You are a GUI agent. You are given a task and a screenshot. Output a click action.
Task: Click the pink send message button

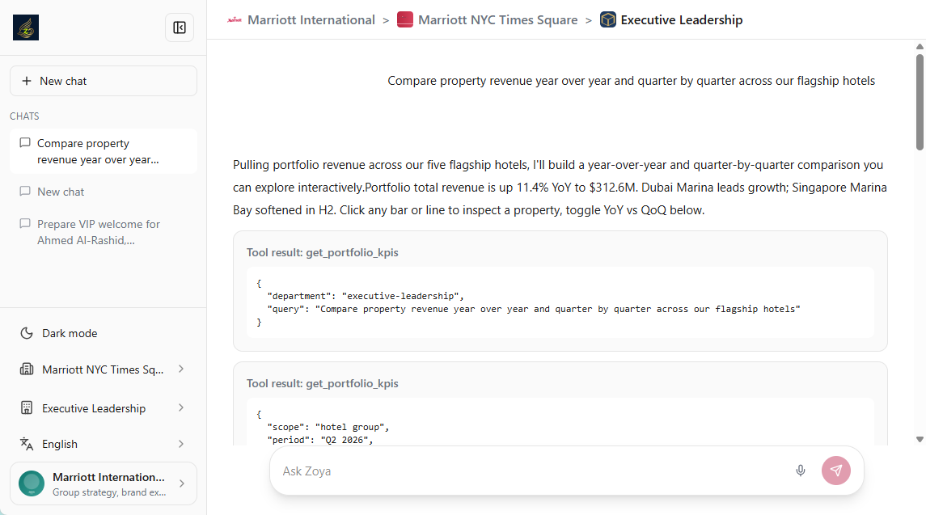tap(835, 471)
